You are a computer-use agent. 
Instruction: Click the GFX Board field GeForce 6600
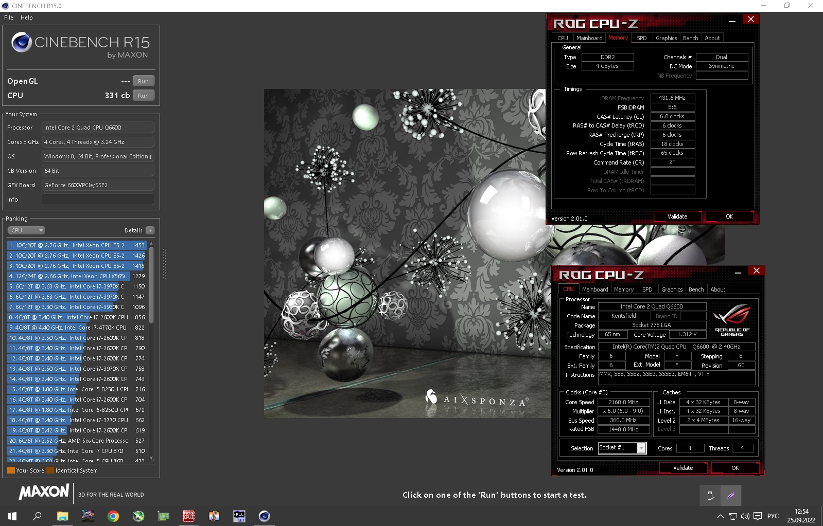98,185
